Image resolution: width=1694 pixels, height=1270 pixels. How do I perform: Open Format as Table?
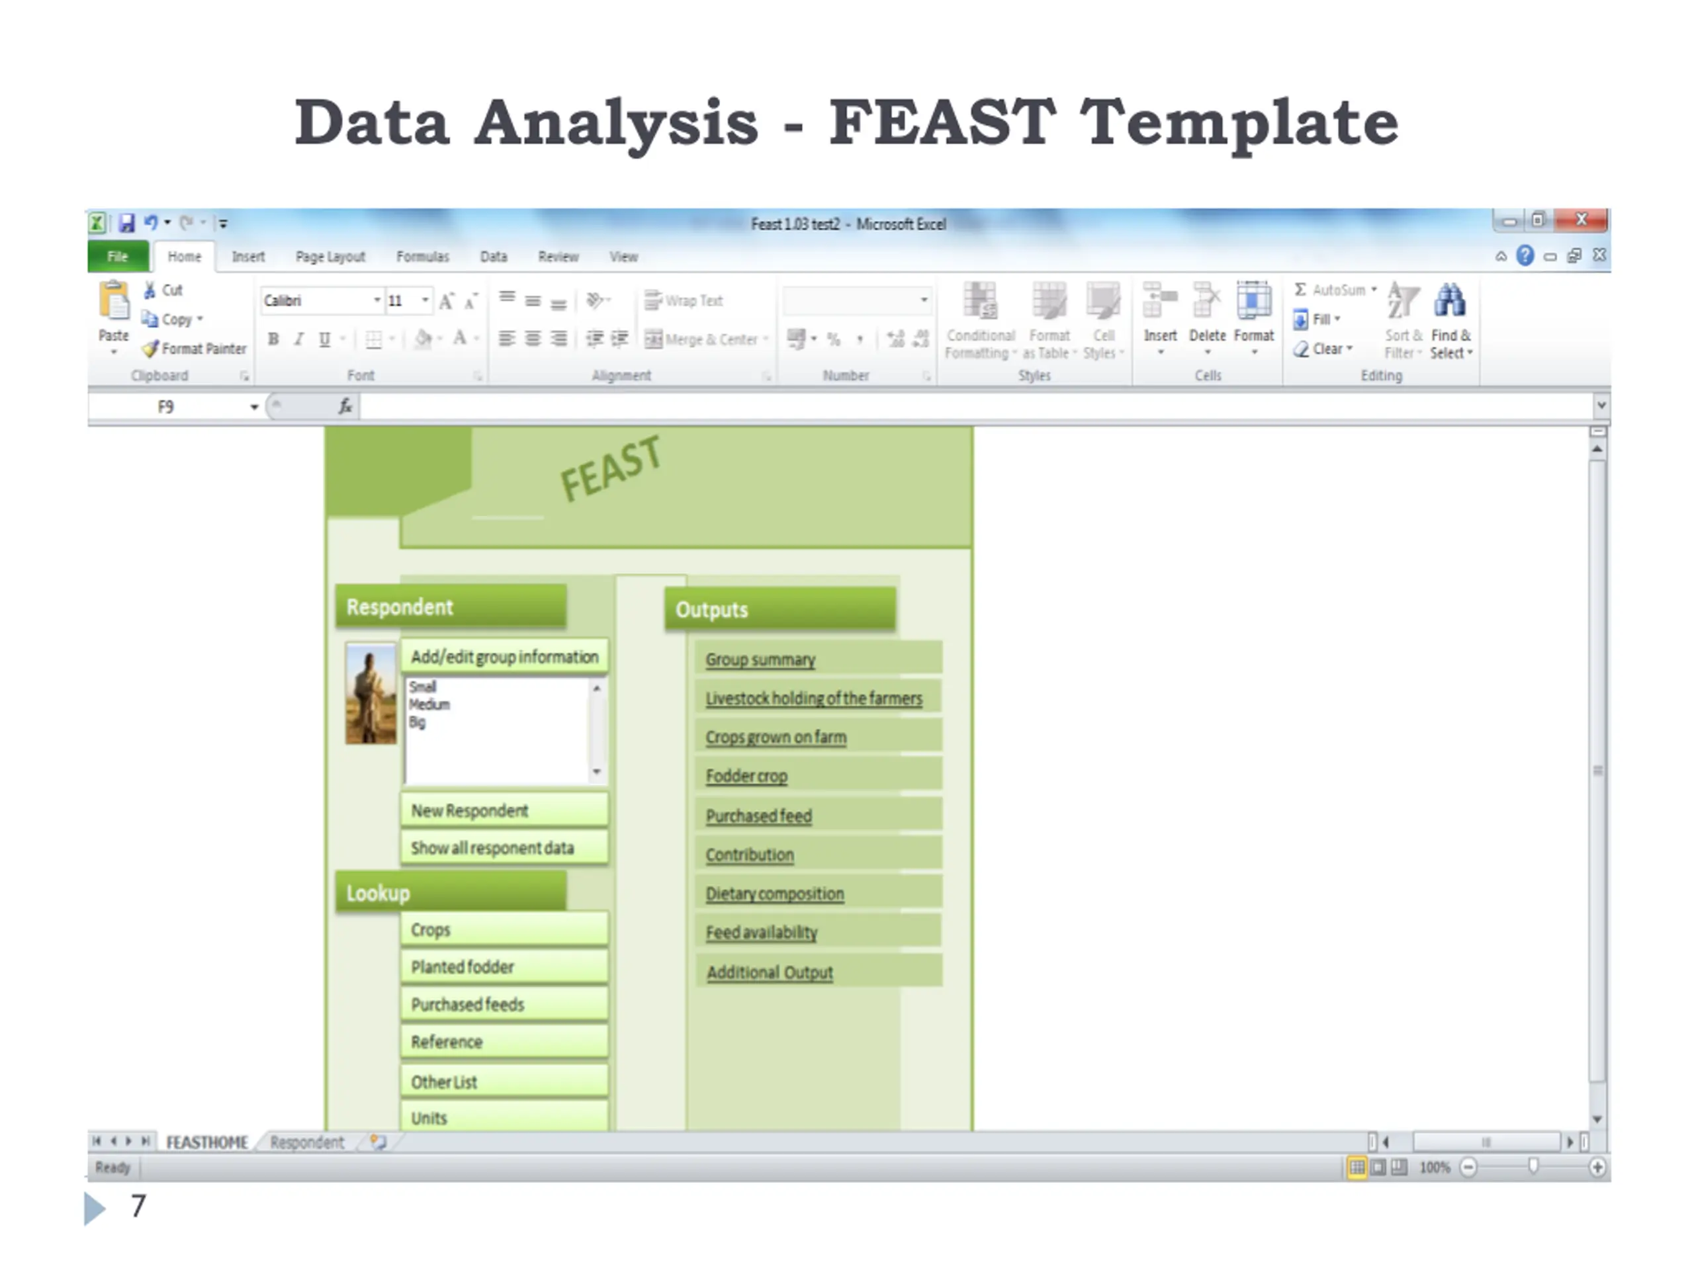pyautogui.click(x=1049, y=320)
